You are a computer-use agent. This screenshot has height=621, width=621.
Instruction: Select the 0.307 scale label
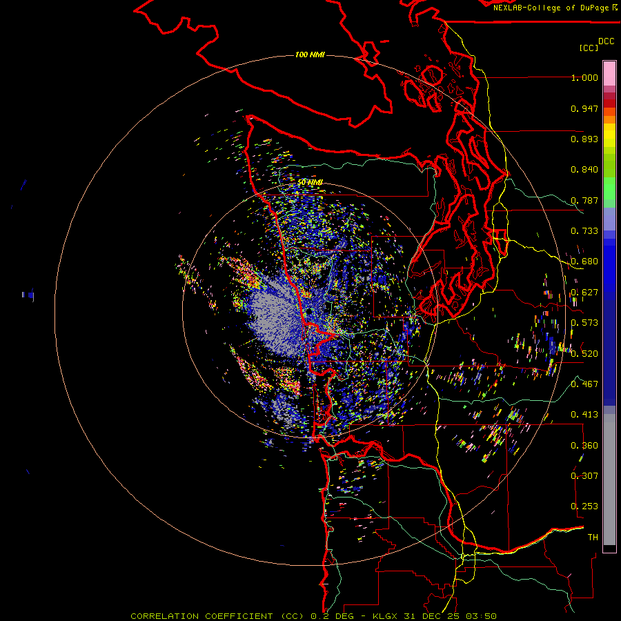(x=584, y=476)
